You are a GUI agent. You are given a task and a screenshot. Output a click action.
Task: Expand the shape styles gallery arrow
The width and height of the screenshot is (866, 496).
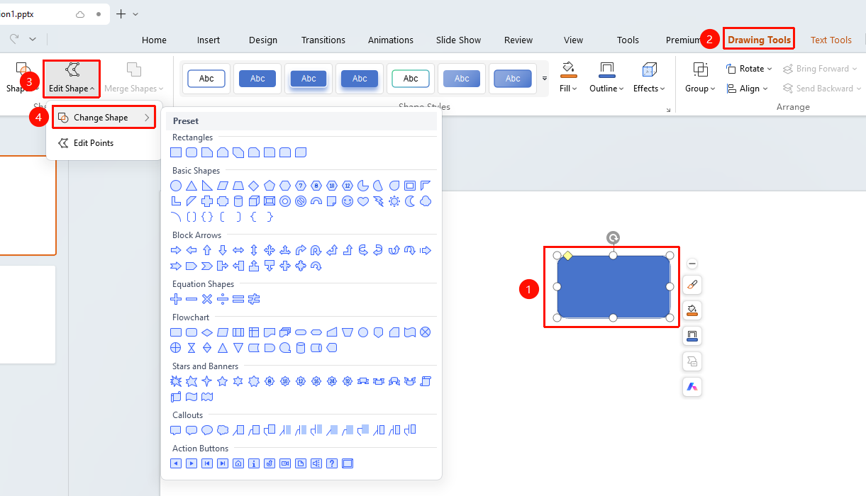pyautogui.click(x=545, y=78)
